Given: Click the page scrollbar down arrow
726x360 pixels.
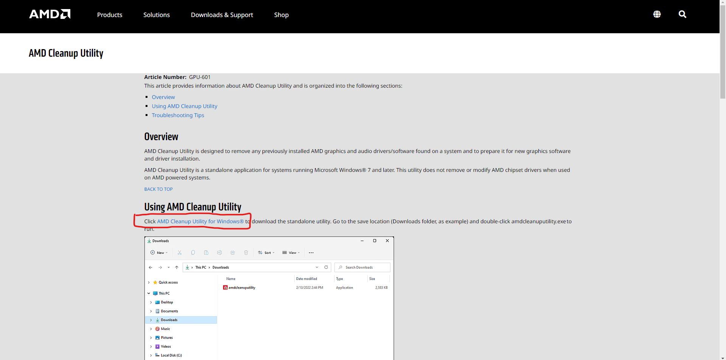Looking at the screenshot, I should click(x=723, y=357).
